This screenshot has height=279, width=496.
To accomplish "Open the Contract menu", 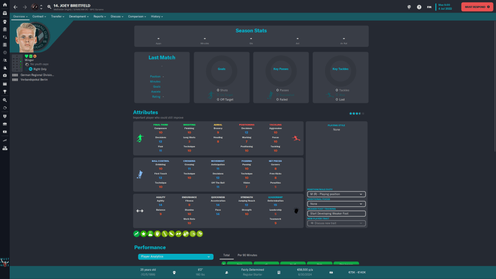I will [x=39, y=16].
